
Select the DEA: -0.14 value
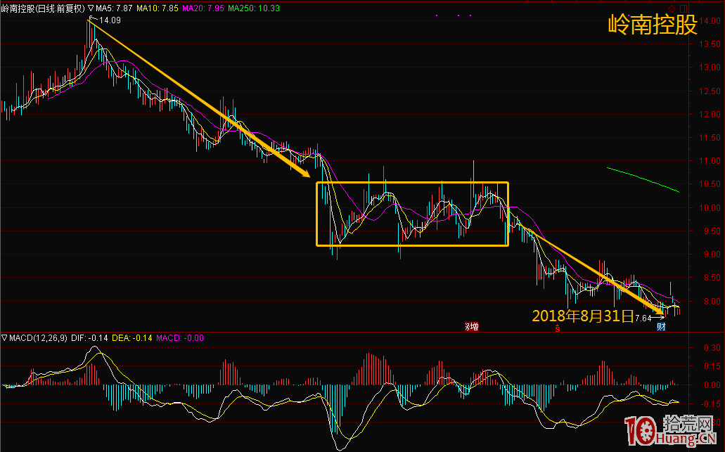(132, 338)
